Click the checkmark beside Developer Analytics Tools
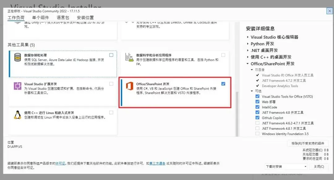334x180 pixels. (258, 86)
